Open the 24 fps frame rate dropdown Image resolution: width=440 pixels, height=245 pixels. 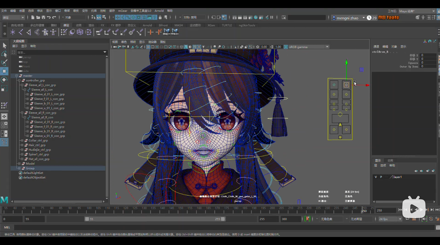[x=390, y=219]
